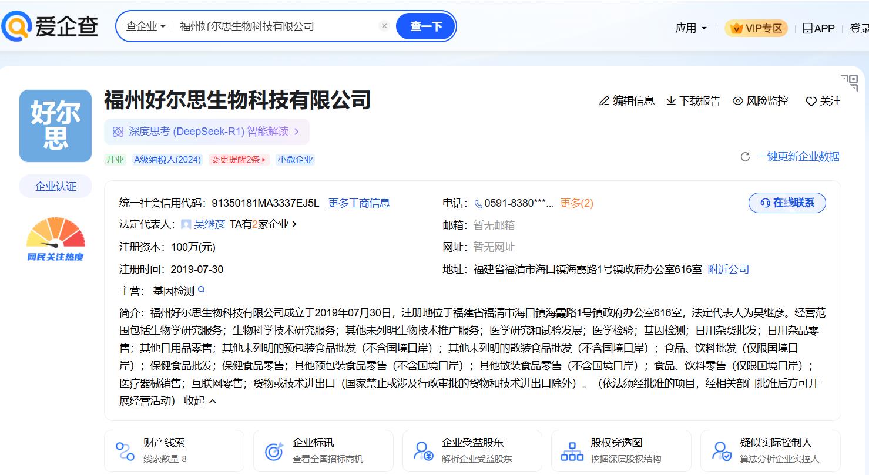Screen dimensions: 869x475
Task: Click the 注册资本 value 100万(元)
Action: pos(193,247)
